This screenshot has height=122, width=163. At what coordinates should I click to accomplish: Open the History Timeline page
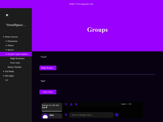coord(14,67)
